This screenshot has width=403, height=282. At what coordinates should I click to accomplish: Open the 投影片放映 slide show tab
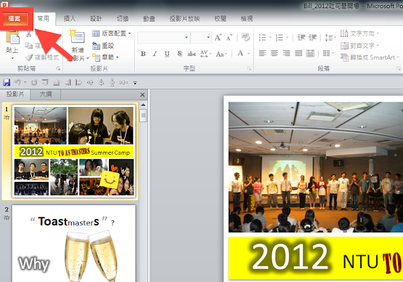[x=184, y=19]
